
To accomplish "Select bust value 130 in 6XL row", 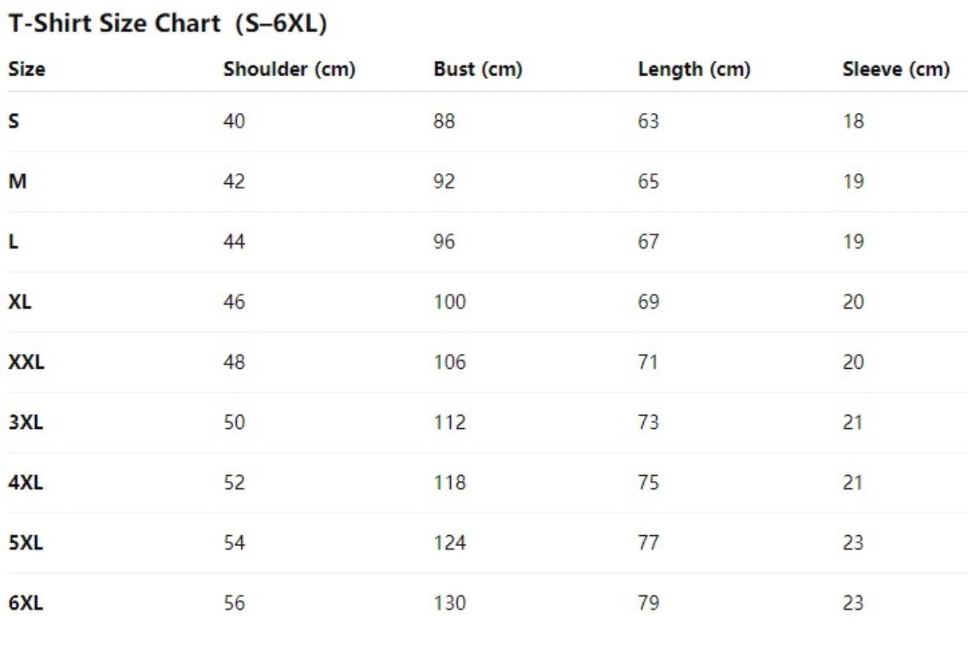I will tap(450, 603).
